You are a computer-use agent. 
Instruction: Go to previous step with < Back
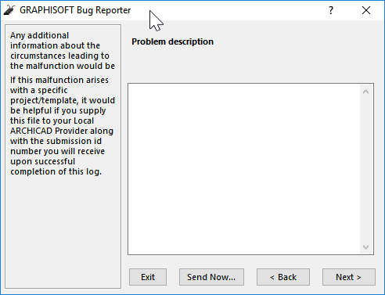pos(283,277)
